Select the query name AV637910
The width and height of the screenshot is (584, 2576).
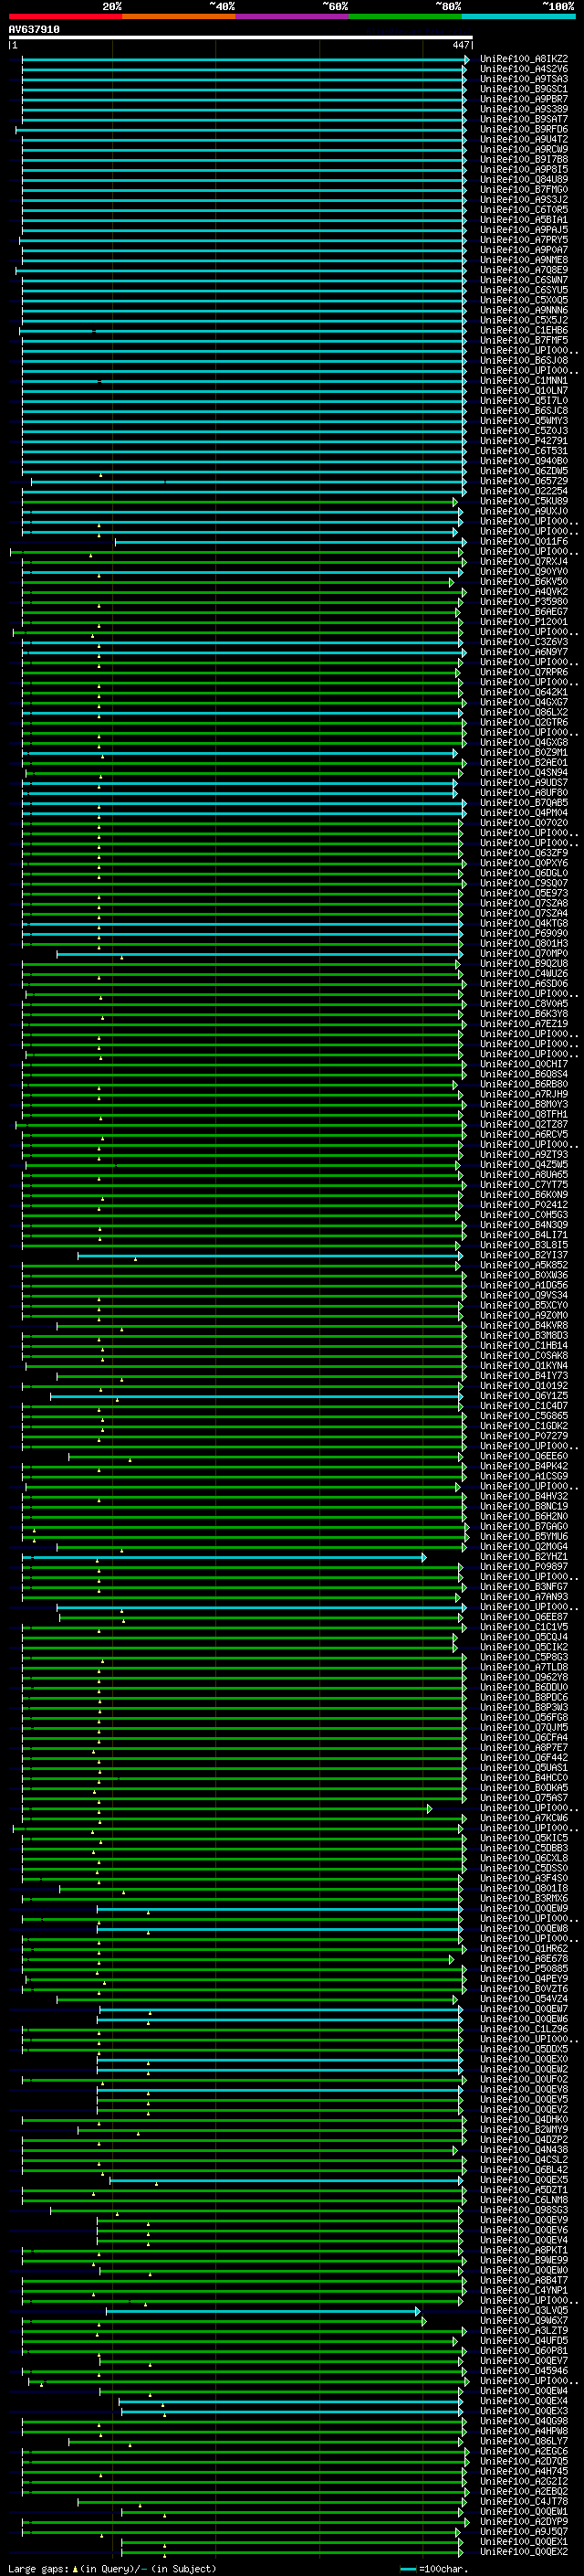34,30
